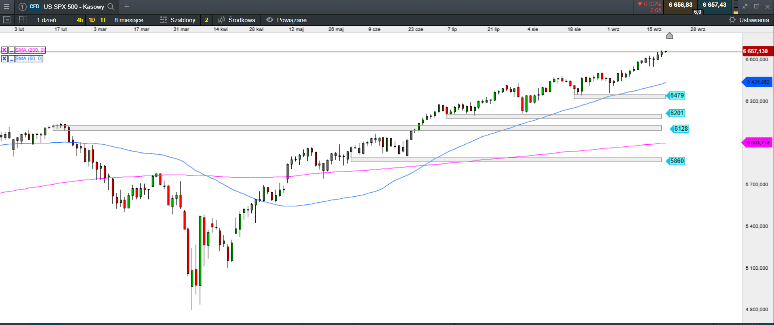Open the '1 dzień' timeframe dropdown

(46, 20)
